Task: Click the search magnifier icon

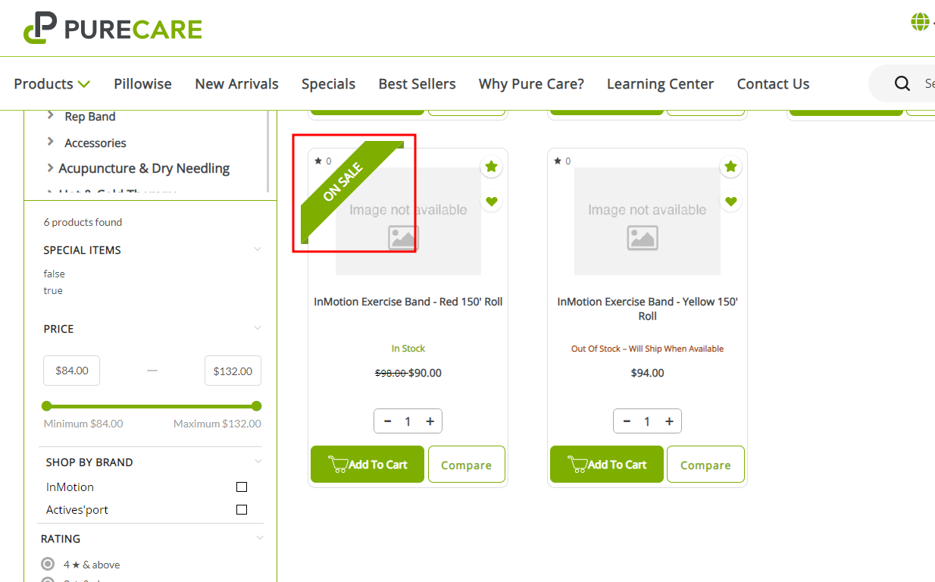Action: (902, 83)
